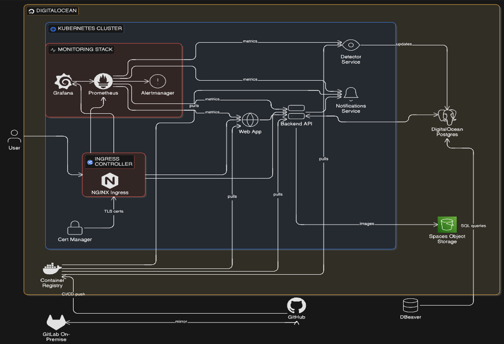This screenshot has width=504, height=344.
Task: Click the Detector Service eye icon
Action: 351,45
